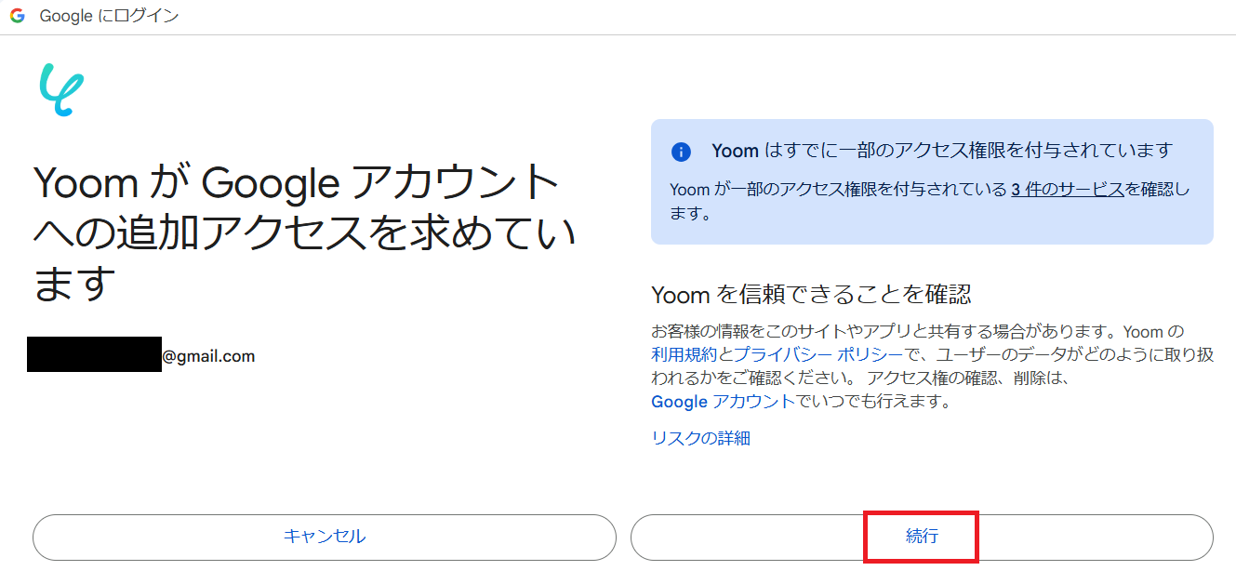Click the Google "G" logo icon
1236x584 pixels.
tap(18, 16)
